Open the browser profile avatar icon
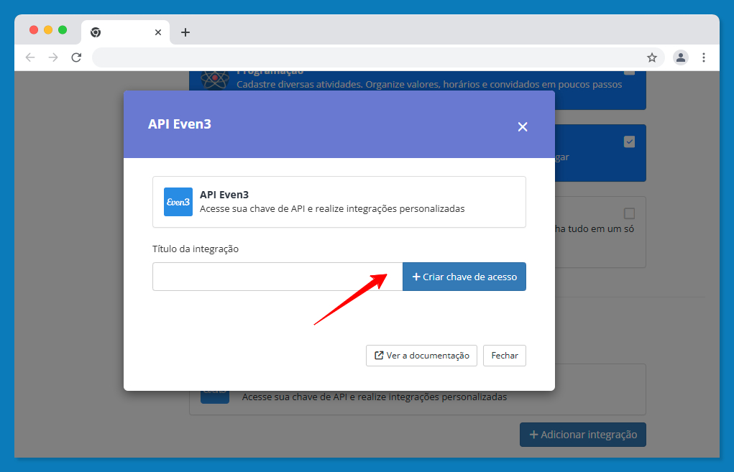Viewport: 734px width, 472px height. 681,57
